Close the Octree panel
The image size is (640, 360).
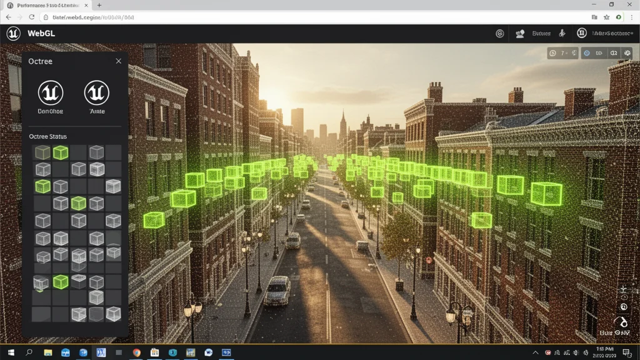coord(118,61)
